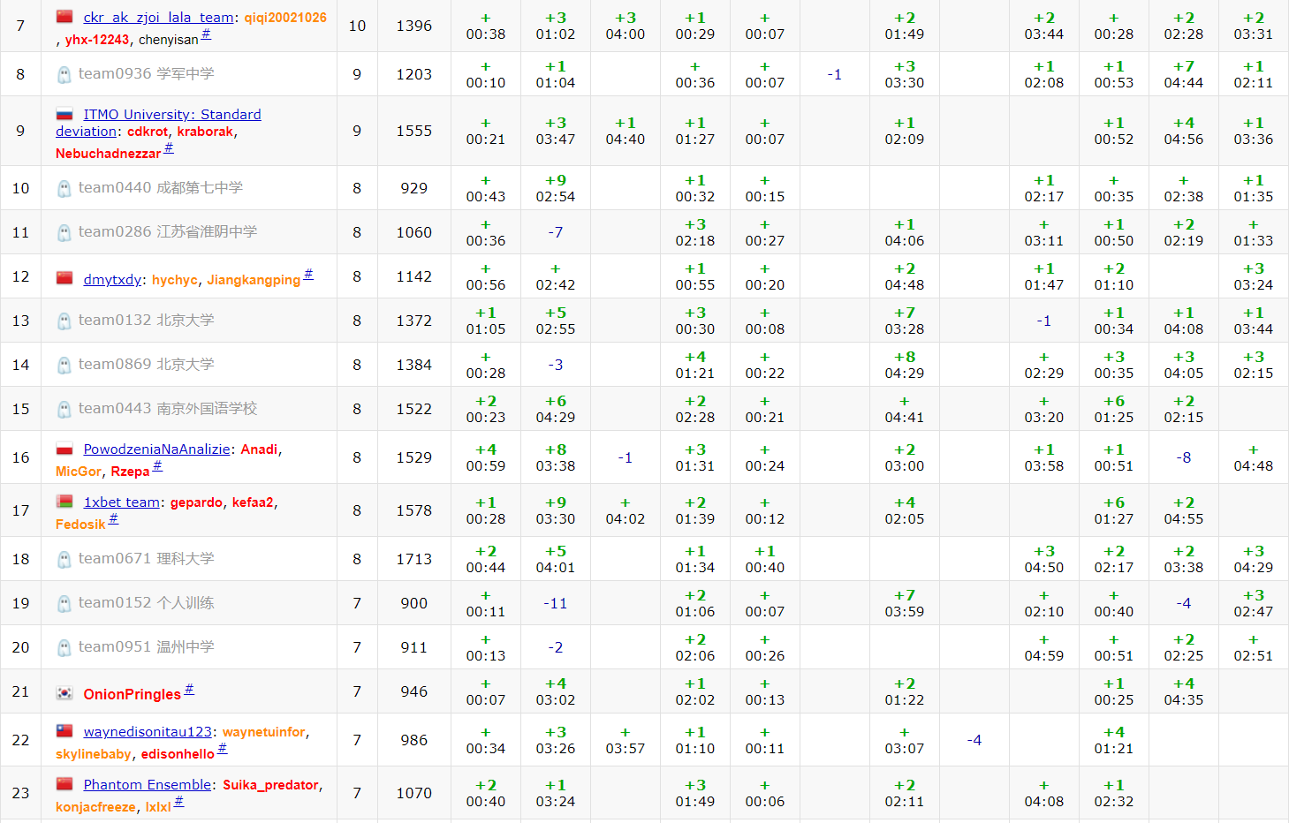Open the ITMO University: Standard deviation team link
The width and height of the screenshot is (1289, 823).
click(x=171, y=115)
